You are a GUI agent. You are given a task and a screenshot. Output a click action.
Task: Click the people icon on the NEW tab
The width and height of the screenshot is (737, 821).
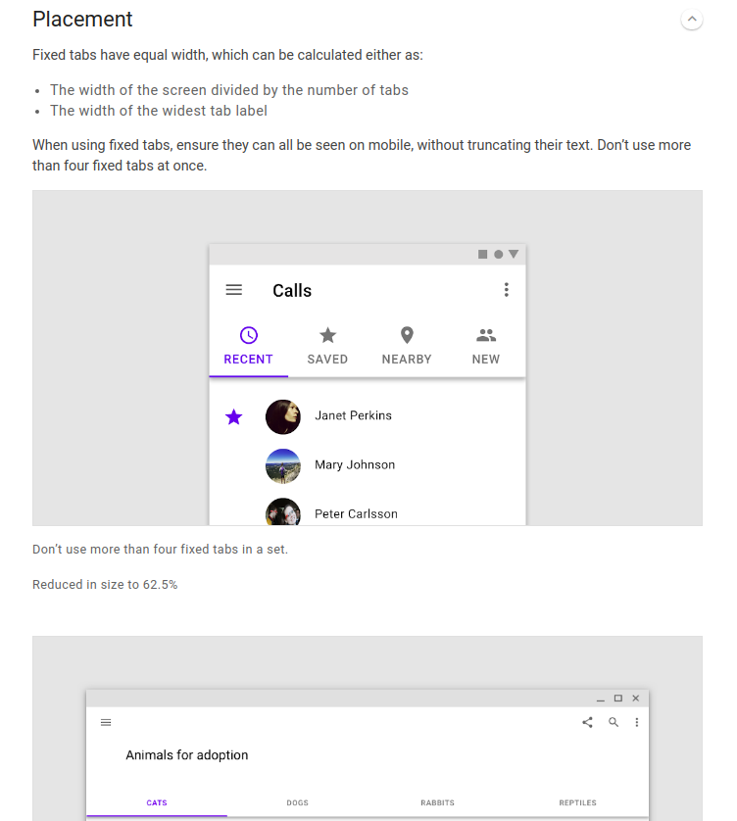(485, 333)
